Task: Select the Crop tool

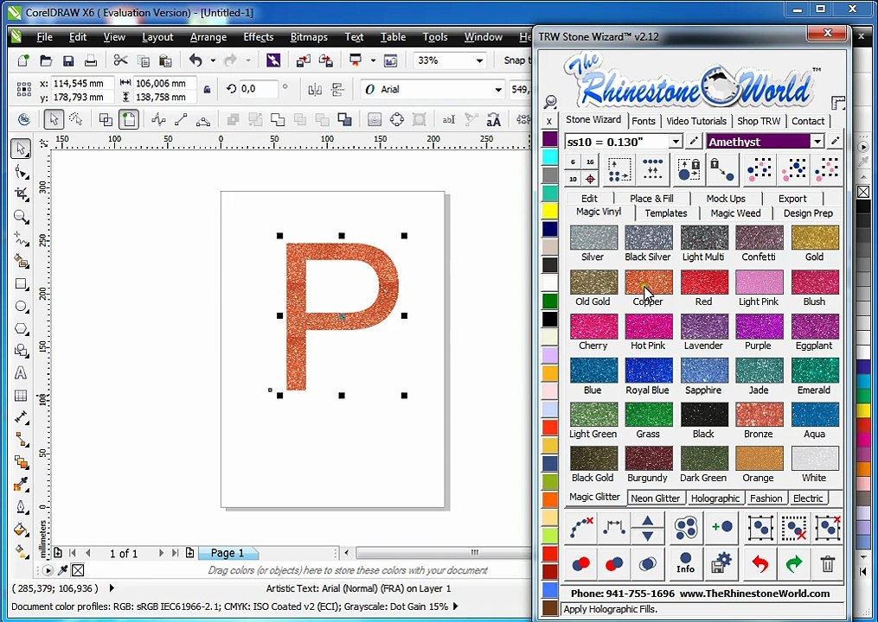Action: (21, 194)
